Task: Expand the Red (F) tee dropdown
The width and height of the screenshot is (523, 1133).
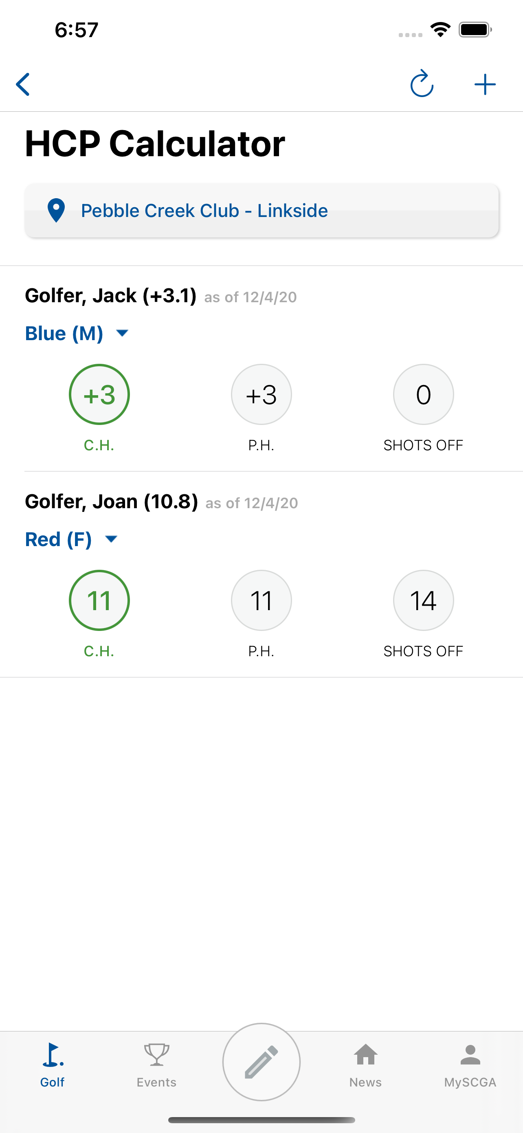Action: tap(71, 539)
